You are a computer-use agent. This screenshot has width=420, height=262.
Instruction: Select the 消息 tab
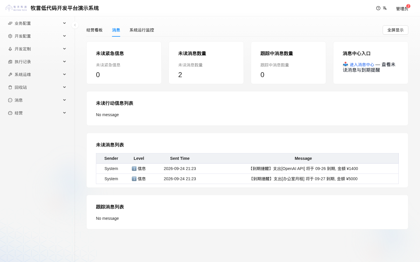point(116,30)
